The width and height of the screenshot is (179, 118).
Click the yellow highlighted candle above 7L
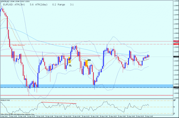tap(69, 60)
